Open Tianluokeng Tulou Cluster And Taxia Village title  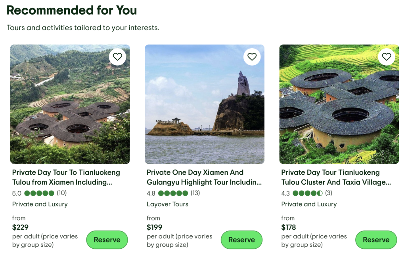pyautogui.click(x=336, y=177)
